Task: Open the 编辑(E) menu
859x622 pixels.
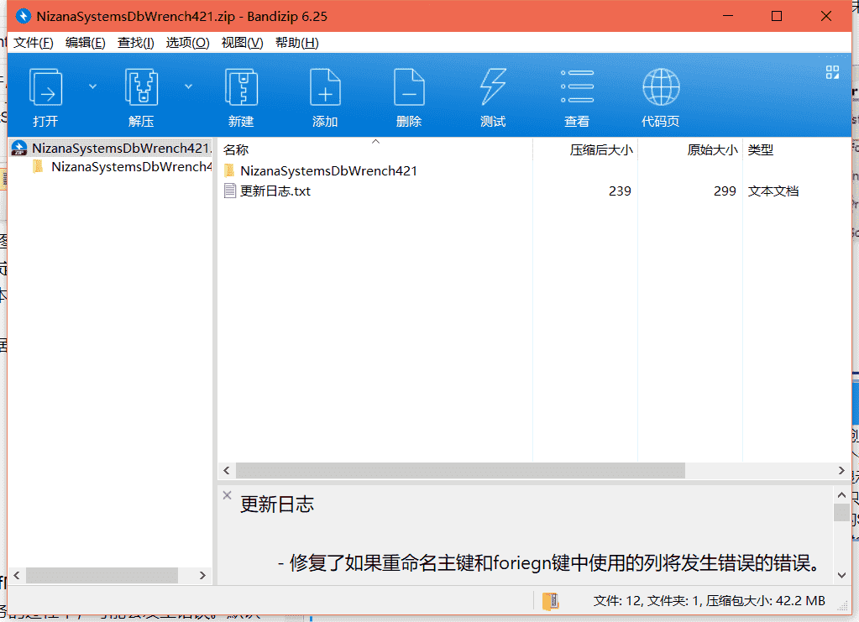Action: pos(85,43)
